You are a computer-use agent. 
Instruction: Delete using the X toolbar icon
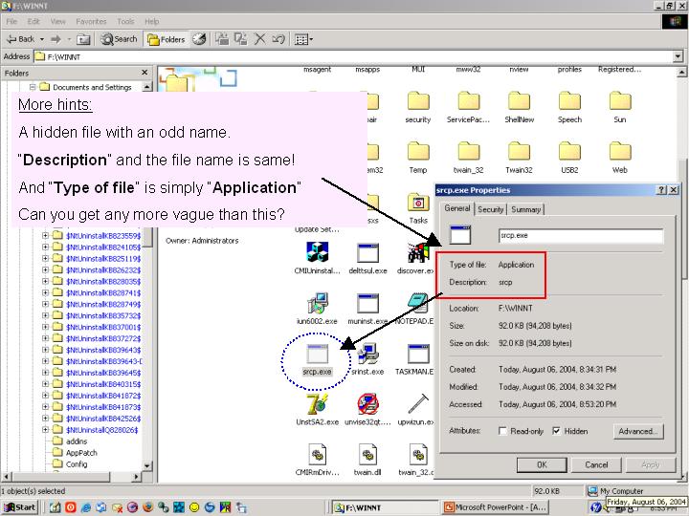[259, 39]
